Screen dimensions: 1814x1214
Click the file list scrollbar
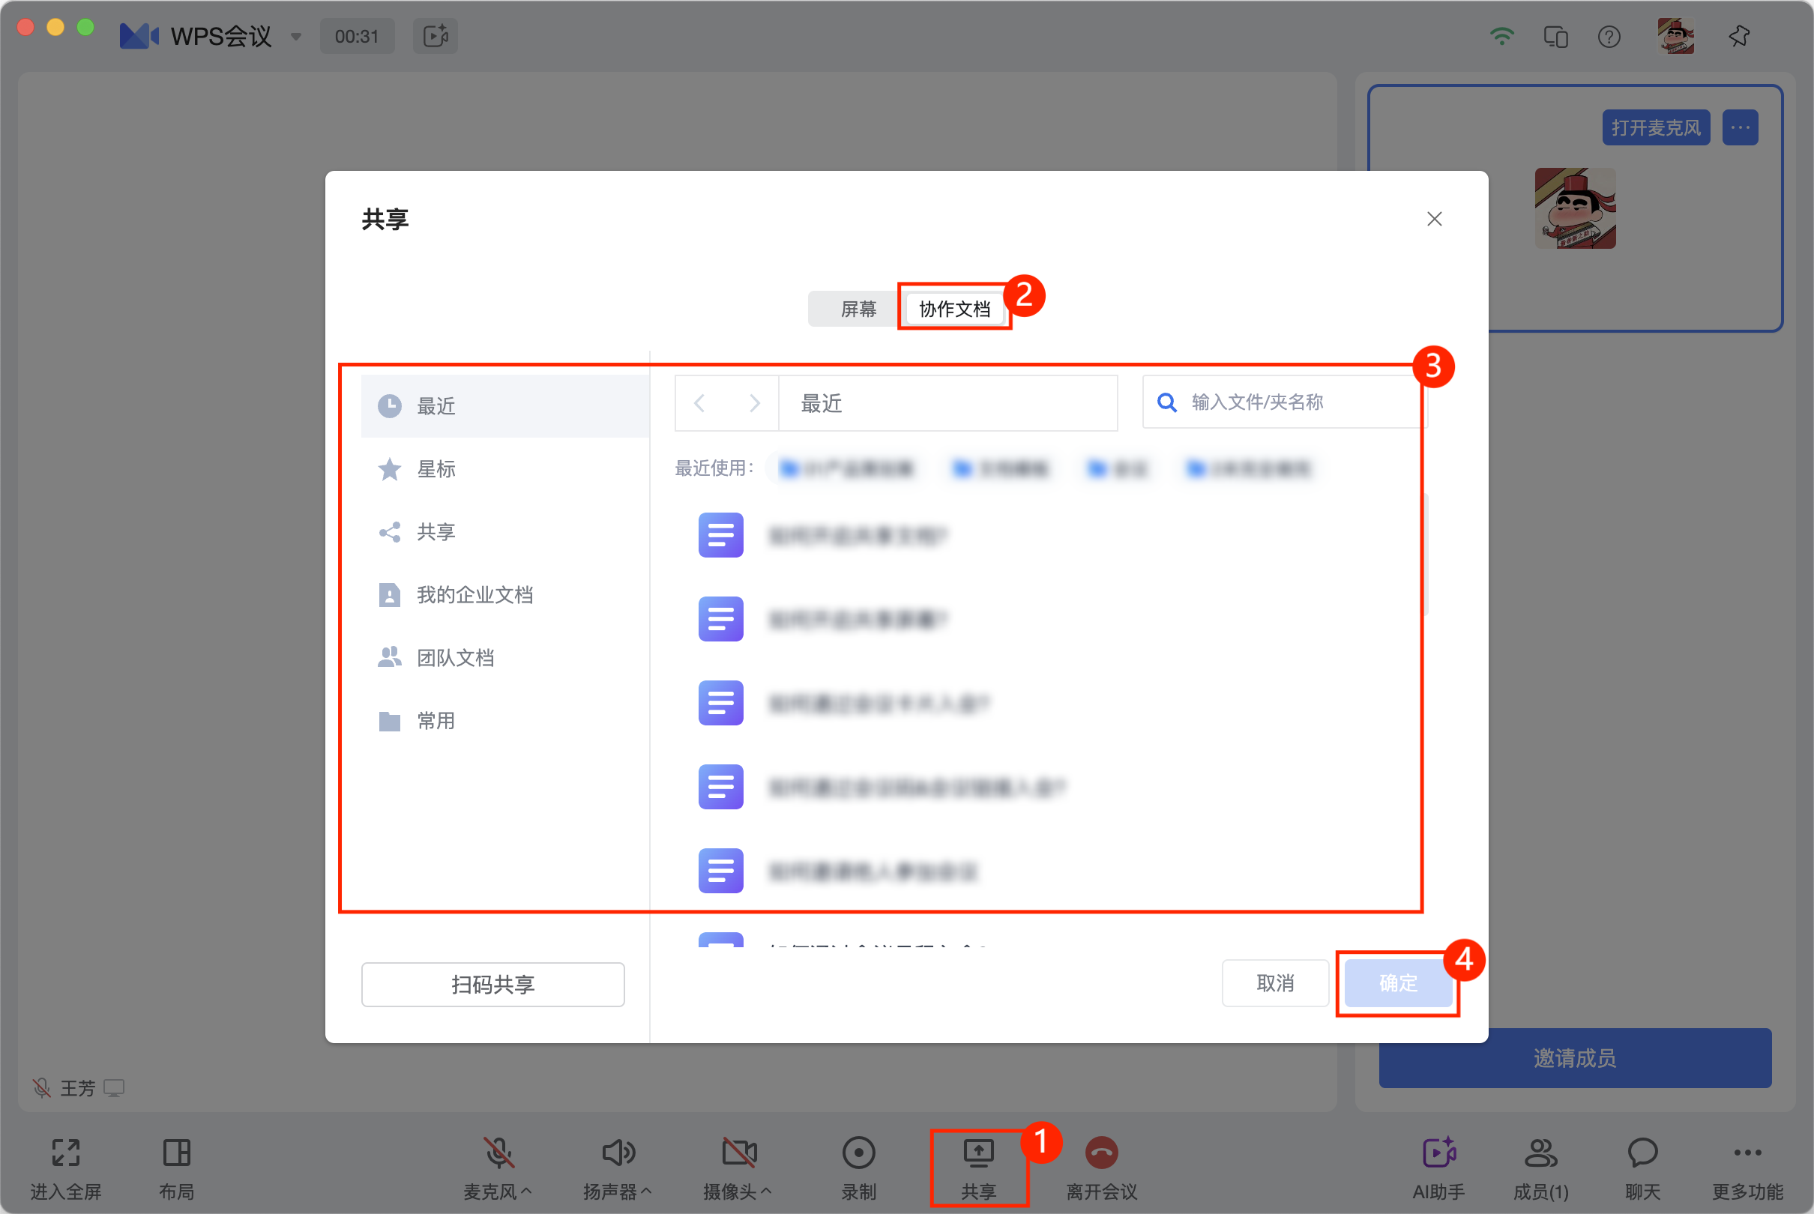click(x=1427, y=554)
